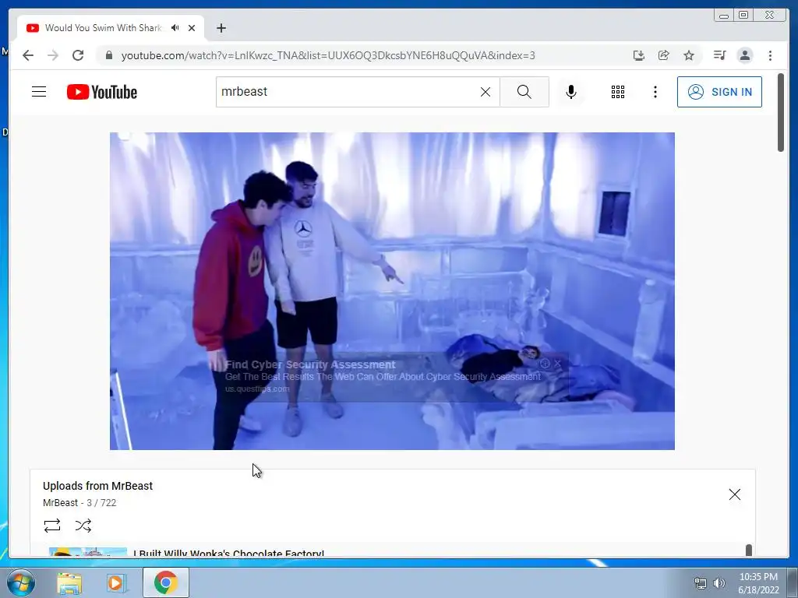Close the Uploads from MrBeast playlist panel

coord(734,494)
